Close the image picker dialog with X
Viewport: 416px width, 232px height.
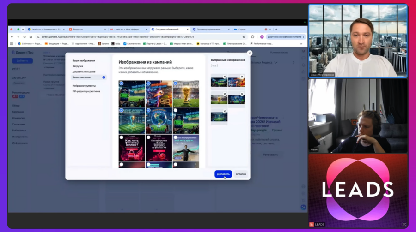point(250,53)
